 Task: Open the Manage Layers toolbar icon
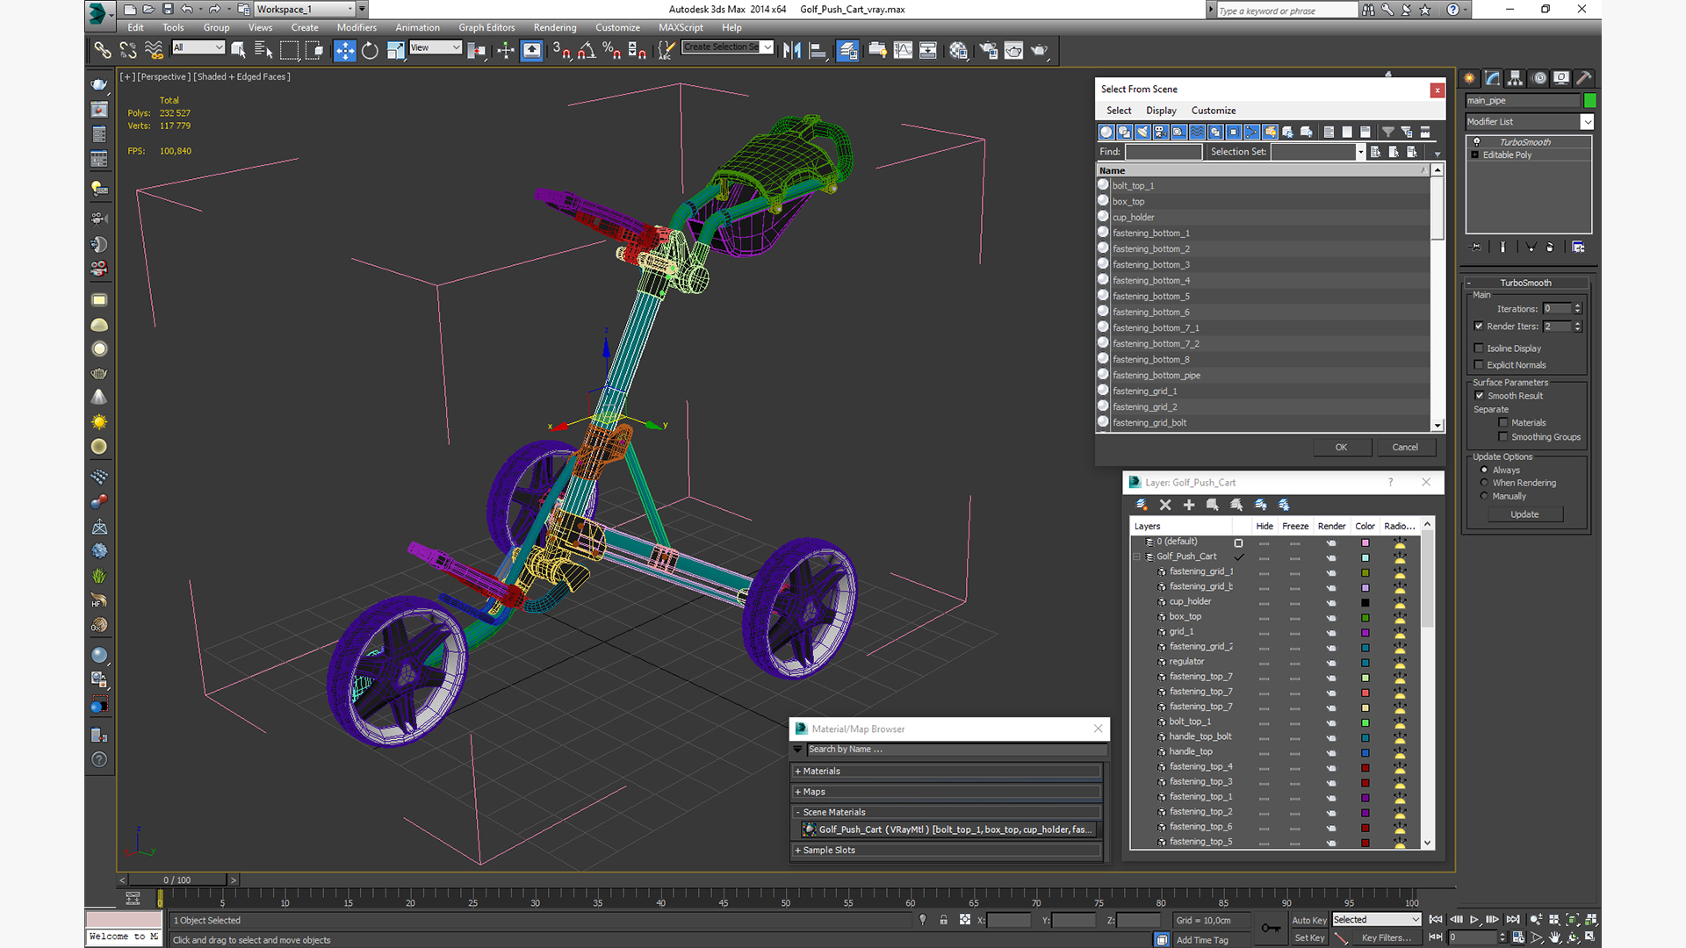click(847, 50)
